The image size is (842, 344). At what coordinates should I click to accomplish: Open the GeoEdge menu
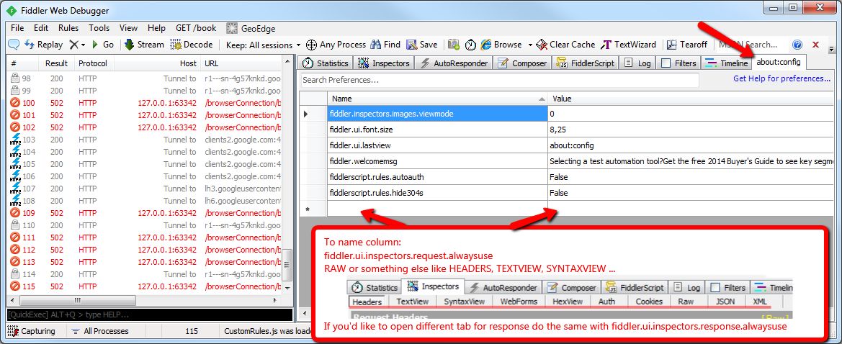point(251,28)
